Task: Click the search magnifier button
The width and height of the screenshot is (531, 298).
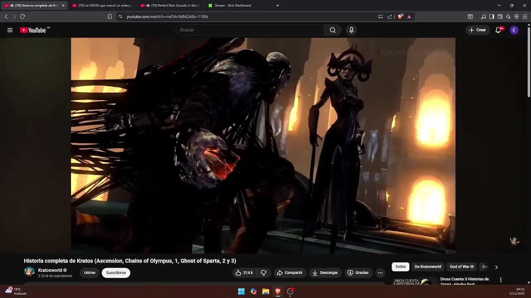Action: point(333,30)
